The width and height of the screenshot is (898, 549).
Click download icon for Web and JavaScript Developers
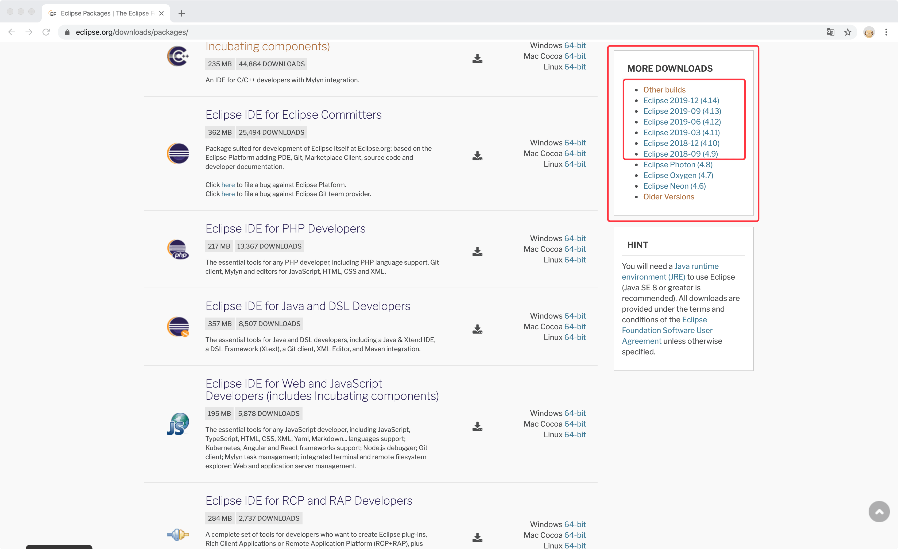[477, 427]
